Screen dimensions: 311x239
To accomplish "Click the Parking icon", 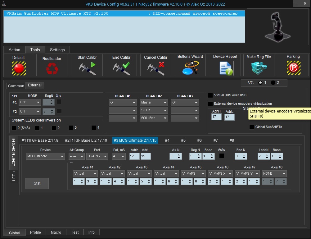I will (293, 68).
